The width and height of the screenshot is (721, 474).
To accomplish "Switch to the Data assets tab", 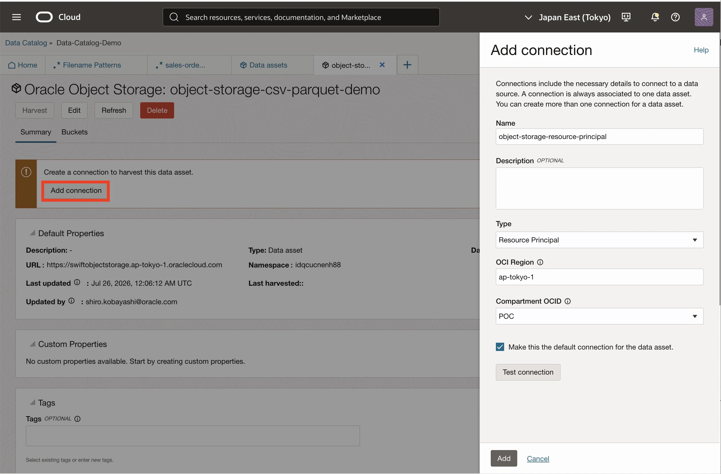I will 273,65.
